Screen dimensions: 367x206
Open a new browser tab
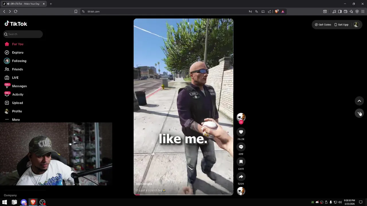tap(51, 4)
